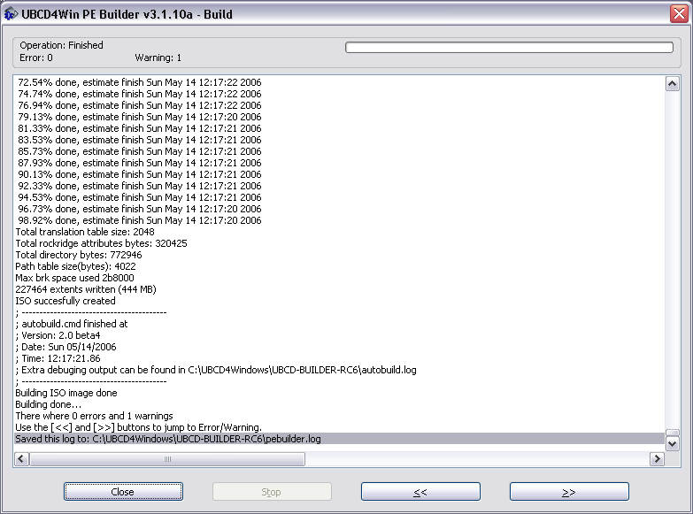693x514 pixels.
Task: Click the 'Warning: 1' status label
Action: point(158,58)
